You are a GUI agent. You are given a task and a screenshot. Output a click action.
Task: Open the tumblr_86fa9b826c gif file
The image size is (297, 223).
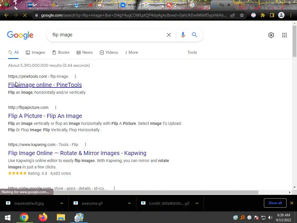click(x=169, y=204)
